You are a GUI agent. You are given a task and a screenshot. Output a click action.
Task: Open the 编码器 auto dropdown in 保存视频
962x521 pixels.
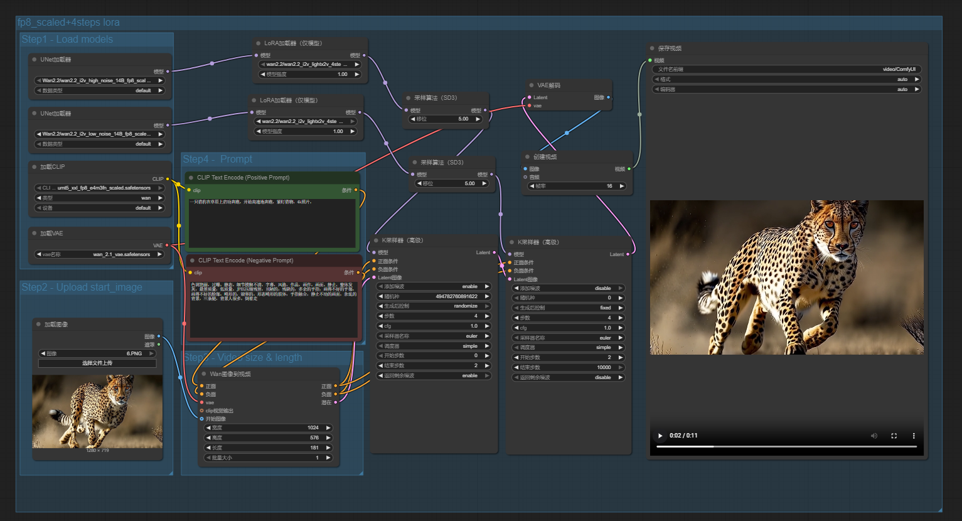pos(787,89)
